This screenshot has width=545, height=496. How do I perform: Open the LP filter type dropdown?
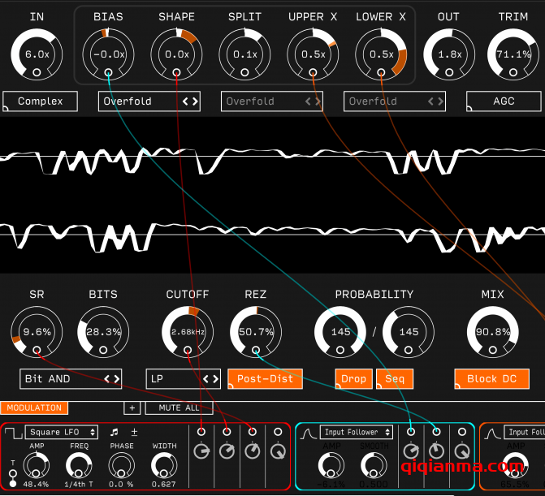(x=183, y=378)
